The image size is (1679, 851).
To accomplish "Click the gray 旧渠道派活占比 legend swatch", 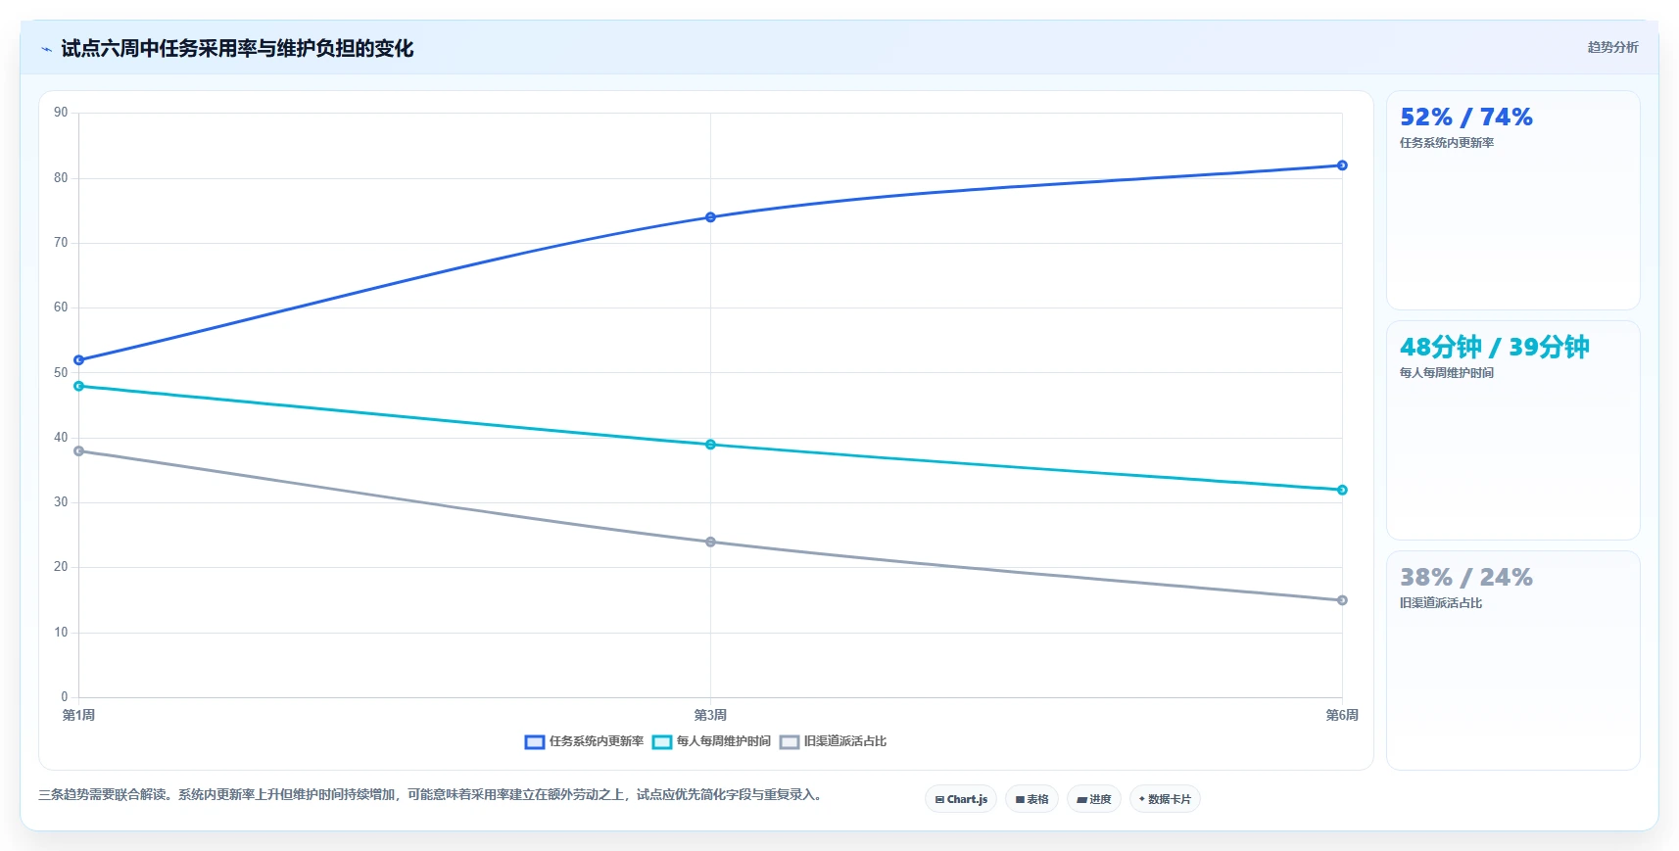I will (790, 742).
